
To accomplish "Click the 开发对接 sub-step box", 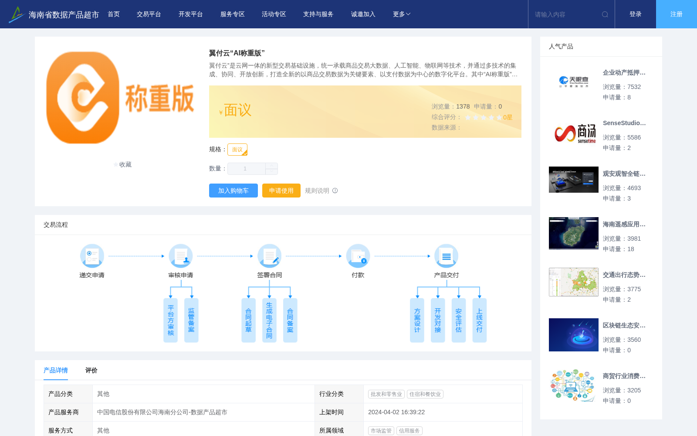I will [x=438, y=320].
